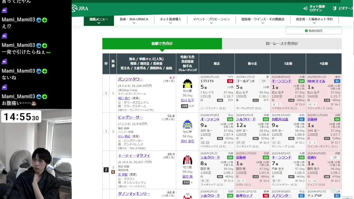Open the ネット馬券ログイン link
Image resolution: width=354 pixels, height=199 pixels.
point(314,8)
